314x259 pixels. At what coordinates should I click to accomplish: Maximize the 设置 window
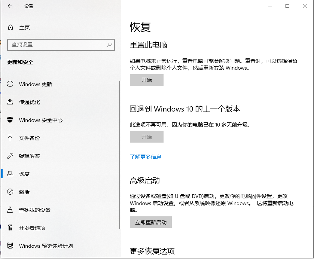click(x=287, y=6)
